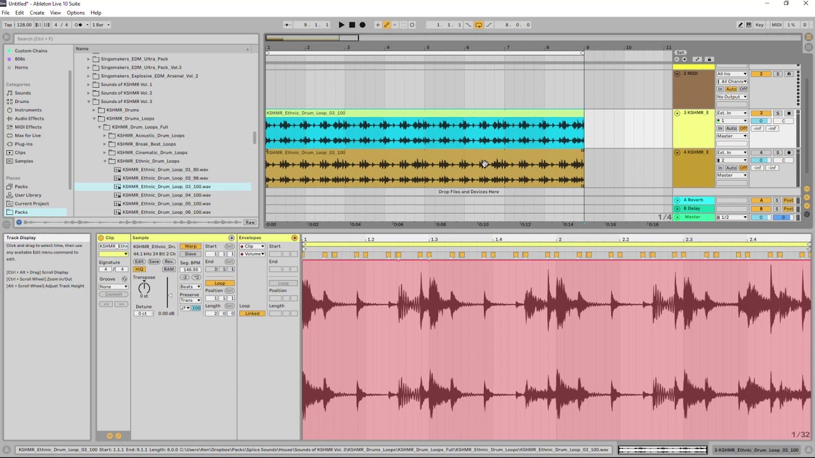The image size is (815, 458).
Task: Start playback with the Play button
Action: pyautogui.click(x=341, y=25)
